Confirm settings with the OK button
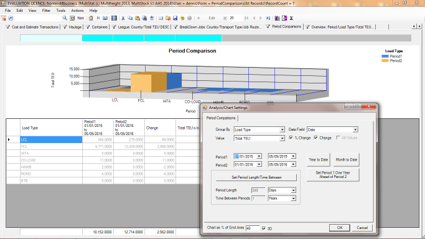Screen dimensions: 425x239 pos(340,228)
